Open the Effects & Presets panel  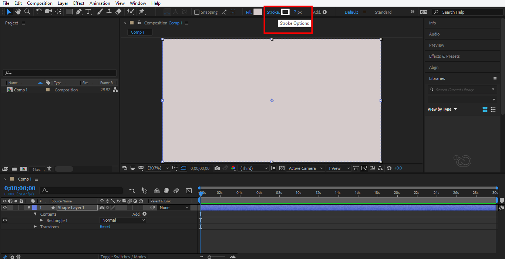[444, 56]
